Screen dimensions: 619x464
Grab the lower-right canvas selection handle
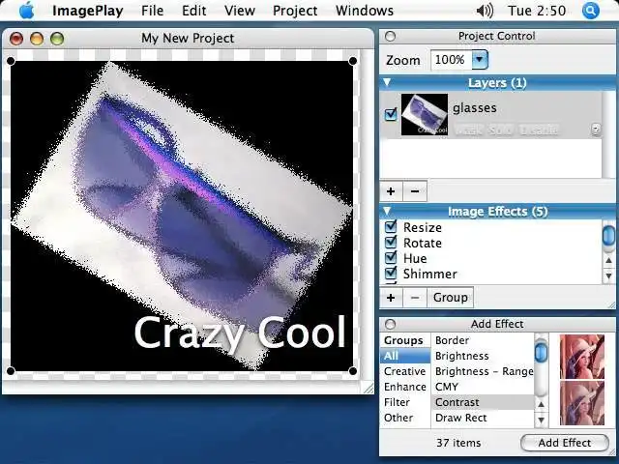coord(353,371)
